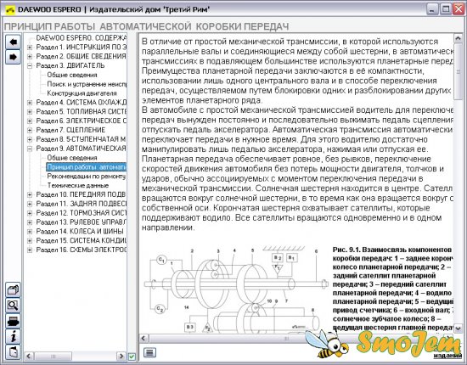Viewport: 467px width, 365px height.
Task: Click the list icon below content pane
Action: point(149,353)
